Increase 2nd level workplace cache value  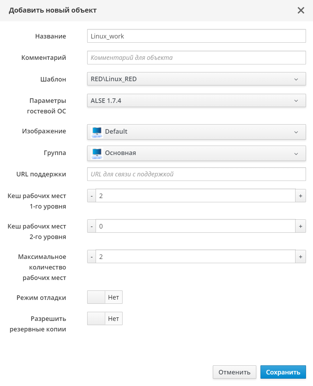(300, 226)
